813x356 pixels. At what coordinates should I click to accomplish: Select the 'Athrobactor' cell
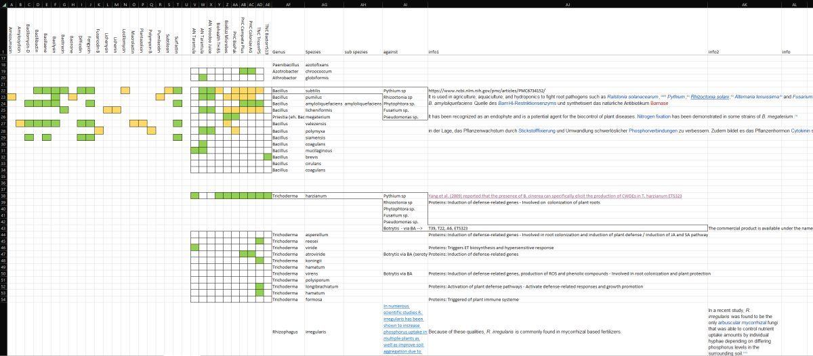[x=288, y=78]
